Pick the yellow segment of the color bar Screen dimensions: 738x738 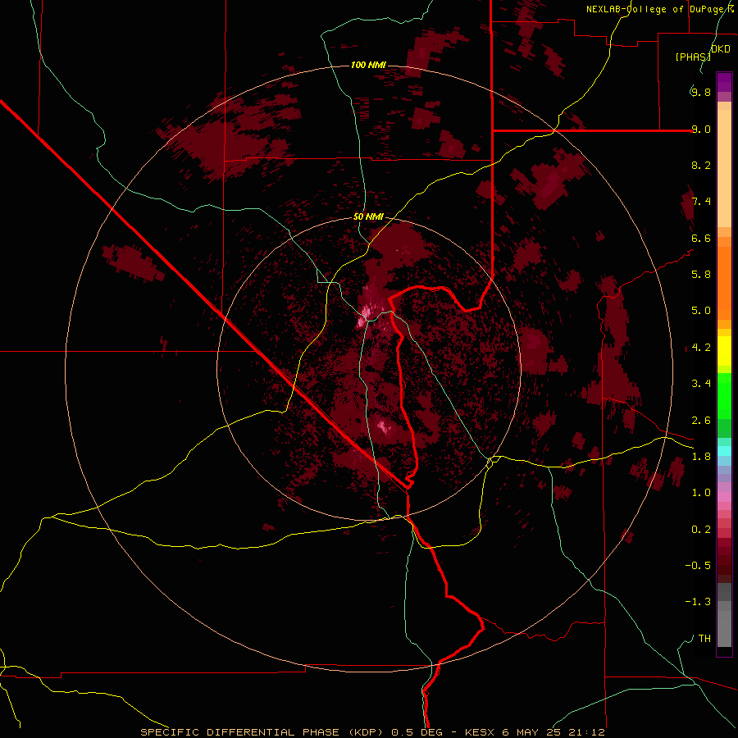point(724,351)
